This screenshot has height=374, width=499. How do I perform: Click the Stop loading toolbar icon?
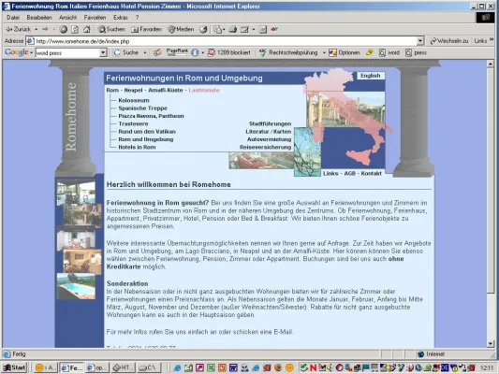(x=64, y=30)
